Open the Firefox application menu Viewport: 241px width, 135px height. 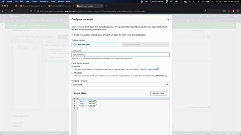(x=9, y=1)
